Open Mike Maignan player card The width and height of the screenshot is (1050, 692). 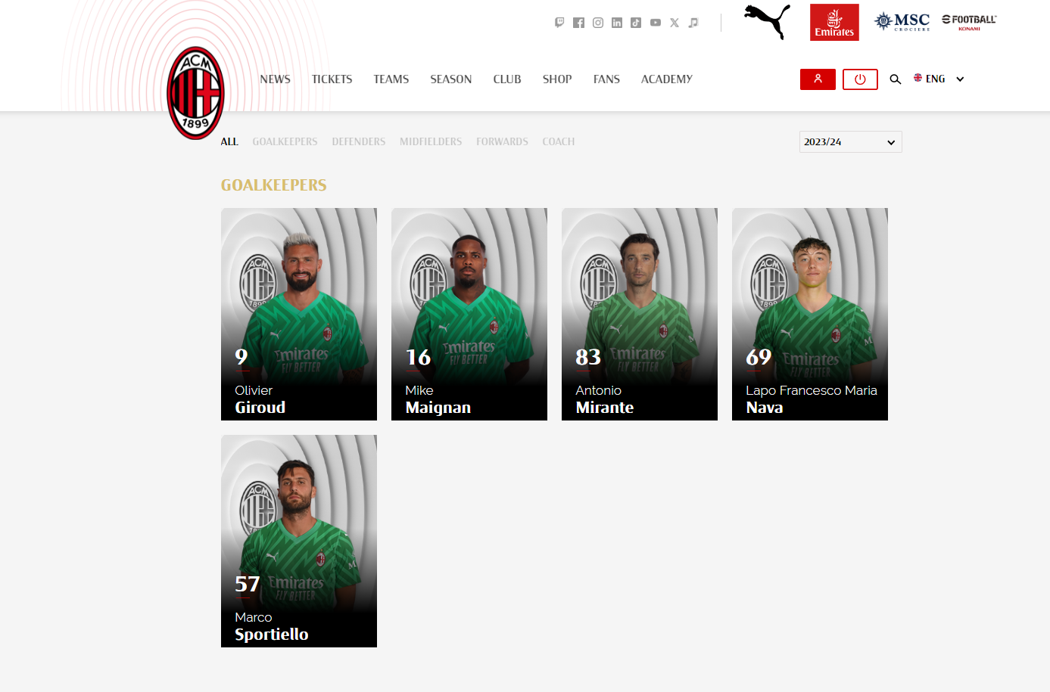click(x=469, y=314)
